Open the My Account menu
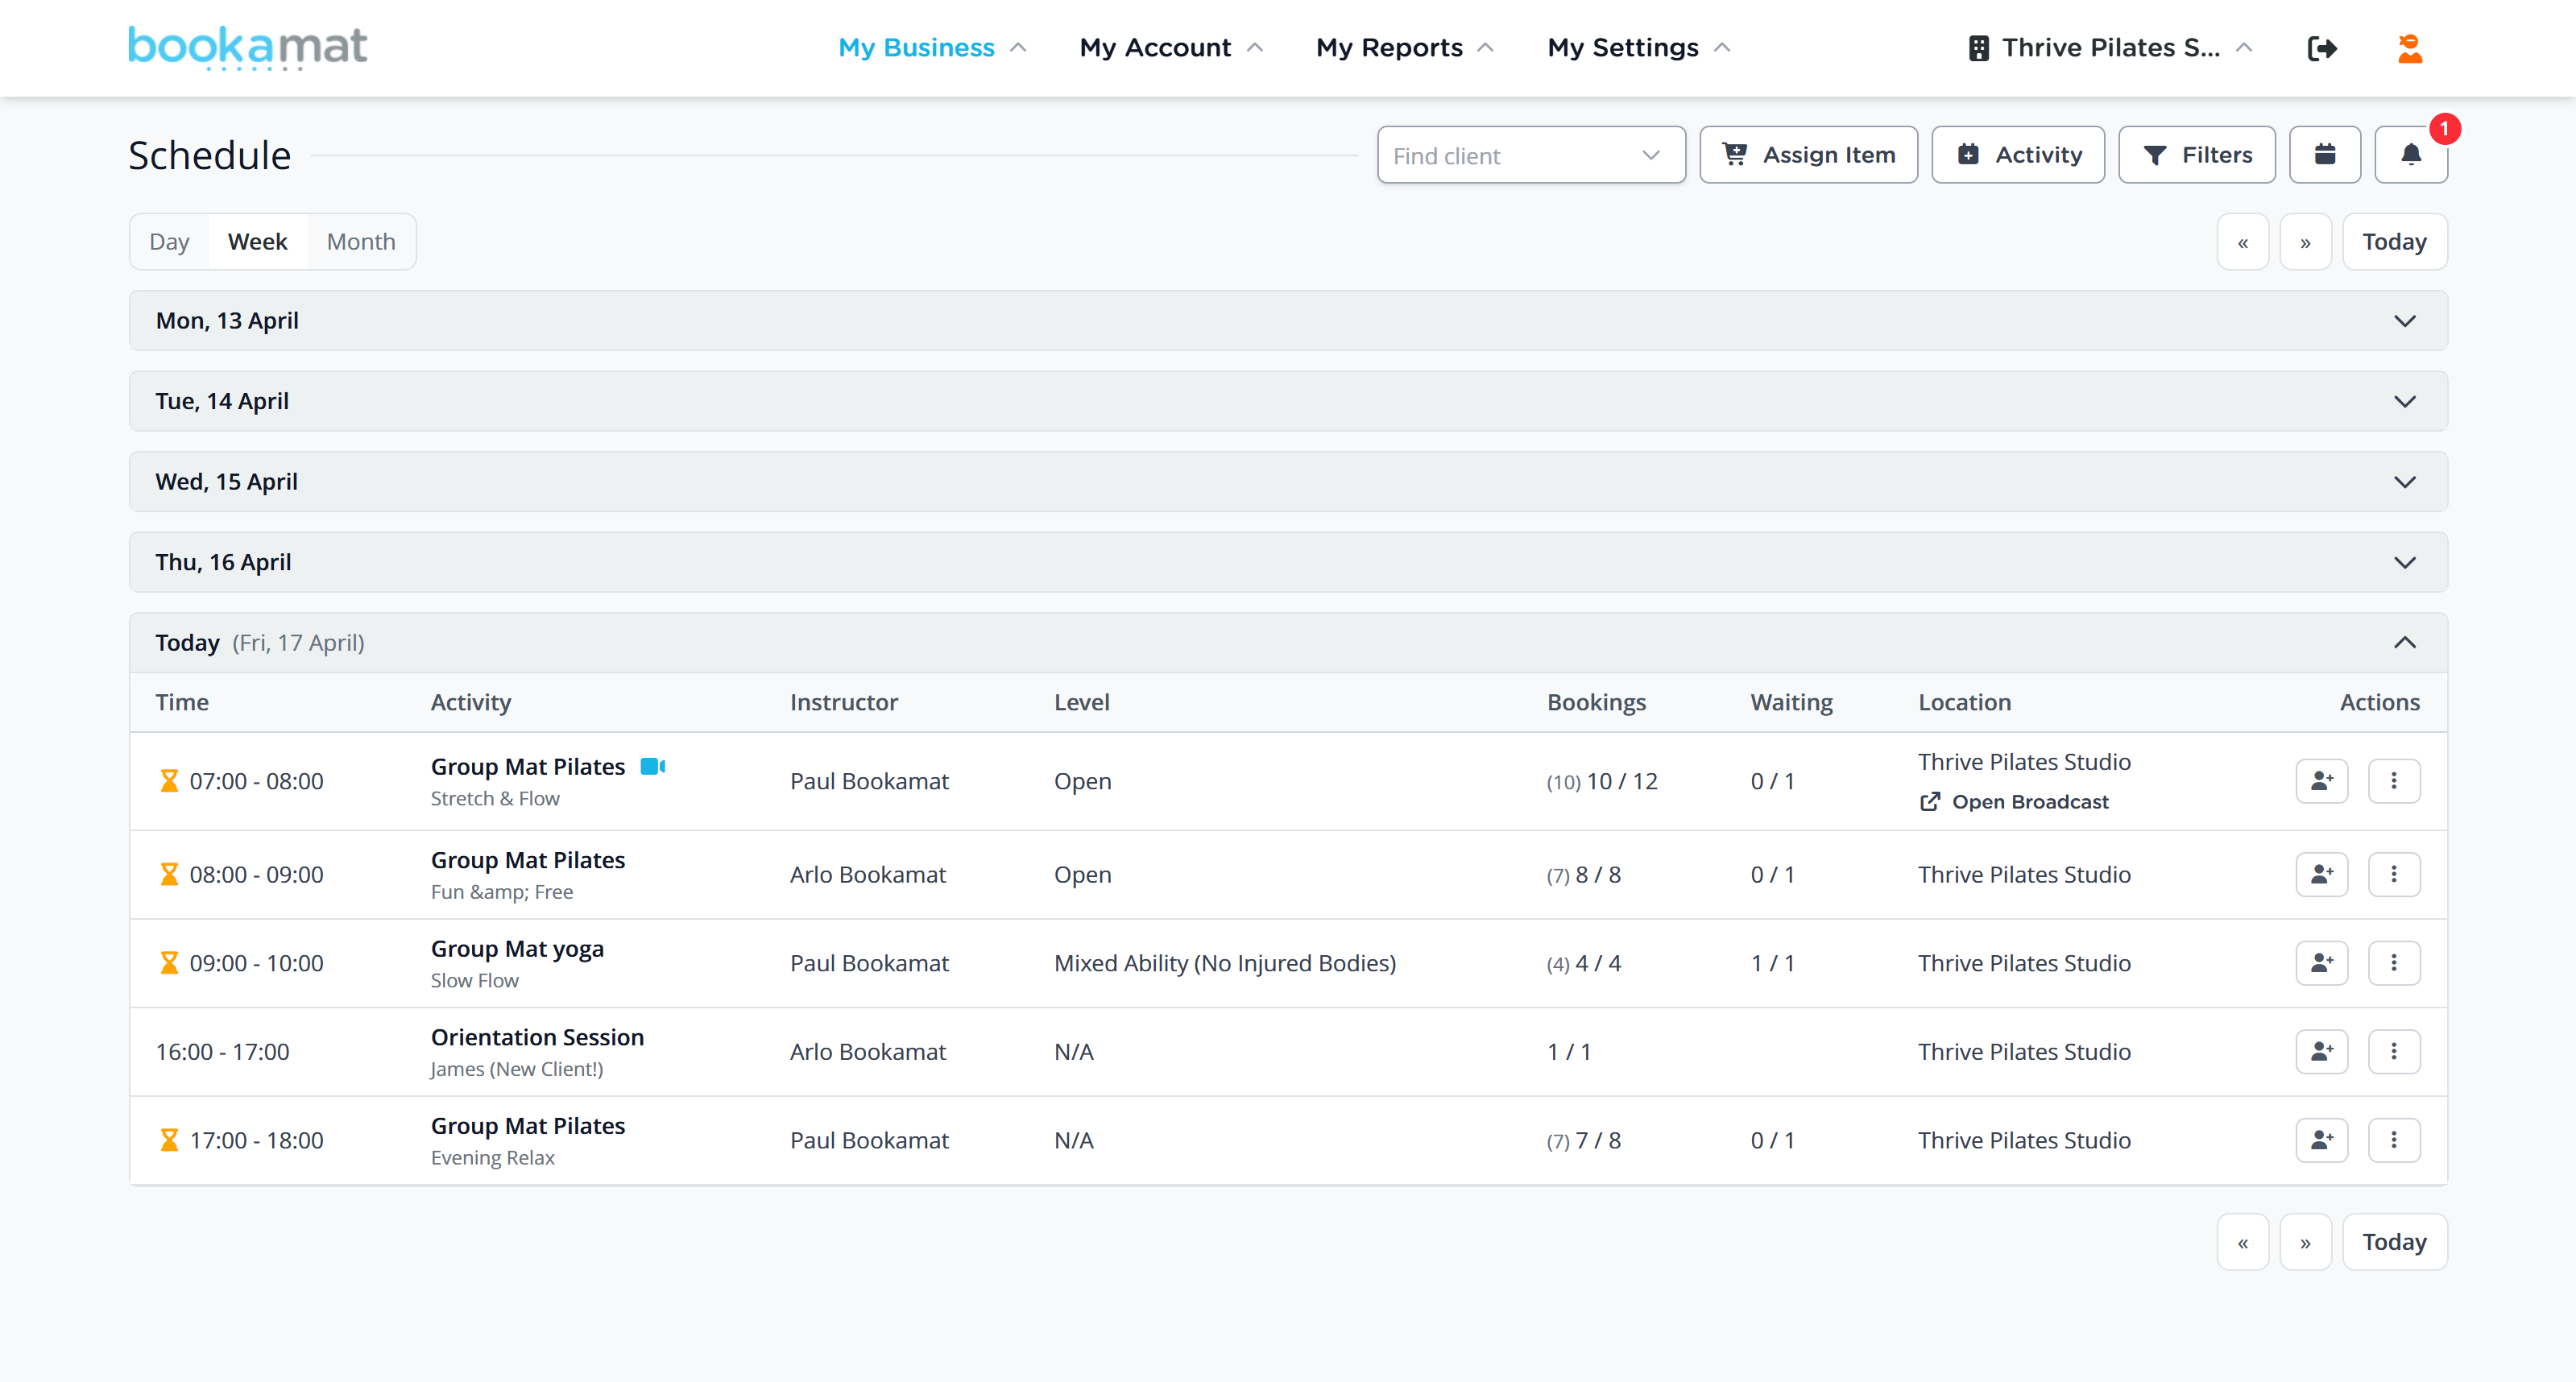 point(1171,48)
